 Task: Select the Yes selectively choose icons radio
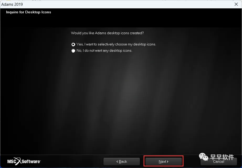pos(73,44)
